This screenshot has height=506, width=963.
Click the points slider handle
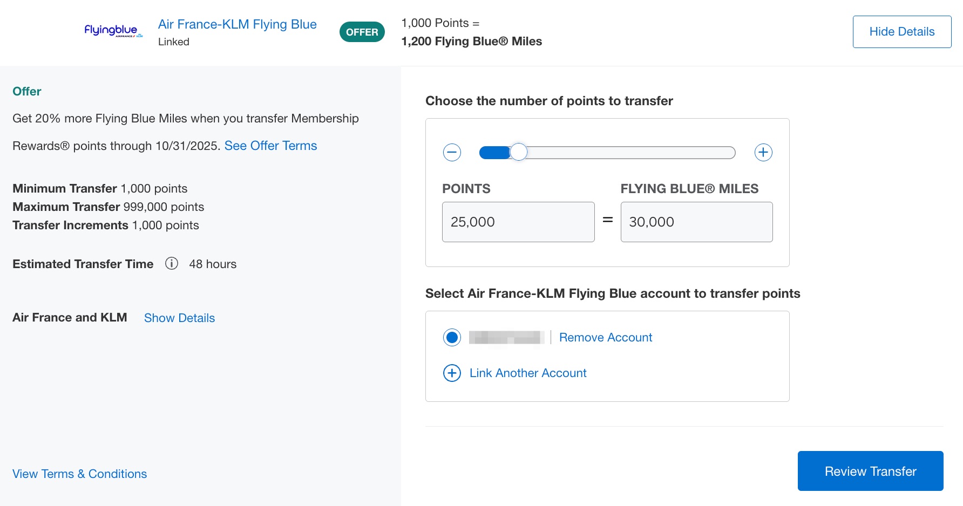click(518, 153)
